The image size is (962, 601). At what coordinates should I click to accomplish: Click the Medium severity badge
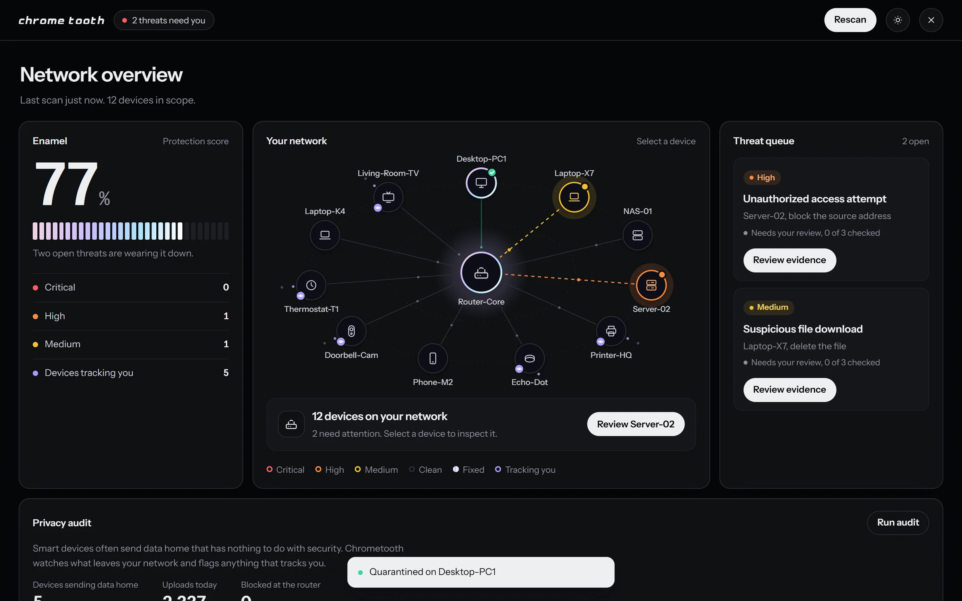769,307
